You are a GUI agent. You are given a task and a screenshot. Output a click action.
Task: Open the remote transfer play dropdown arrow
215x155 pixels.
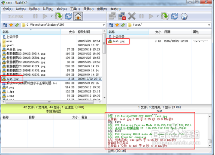(157, 16)
